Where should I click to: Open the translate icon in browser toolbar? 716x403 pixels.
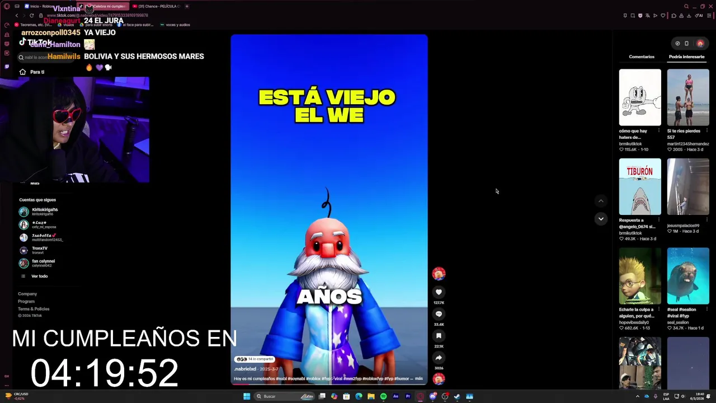[648, 16]
